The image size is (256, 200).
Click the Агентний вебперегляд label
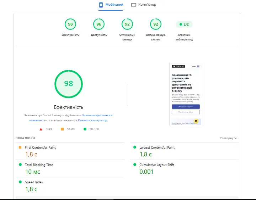click(184, 37)
